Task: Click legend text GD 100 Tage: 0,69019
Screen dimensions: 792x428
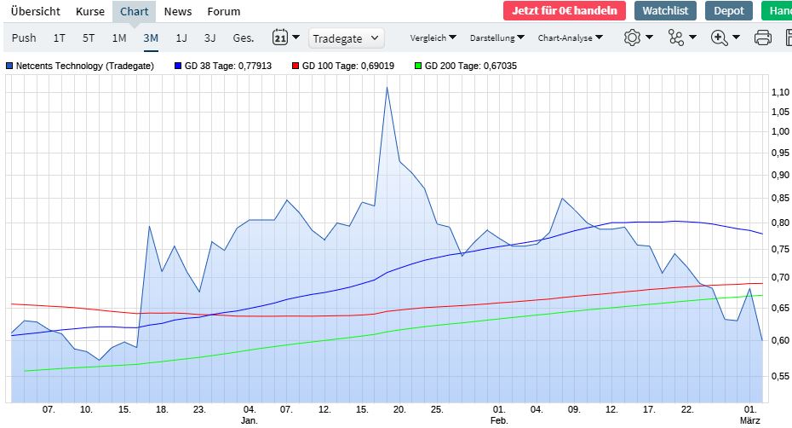Action: (348, 66)
